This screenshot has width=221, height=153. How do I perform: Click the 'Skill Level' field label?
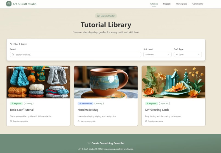click(x=148, y=49)
